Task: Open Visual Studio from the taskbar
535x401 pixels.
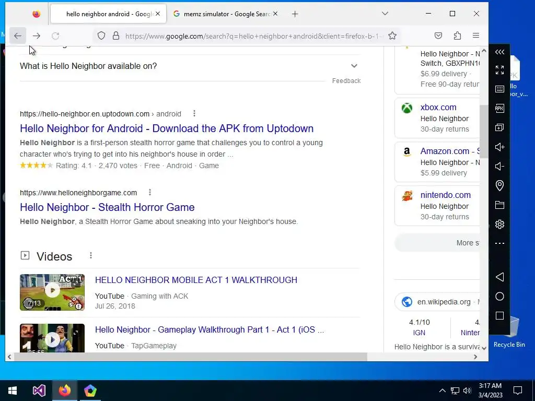Action: click(39, 391)
